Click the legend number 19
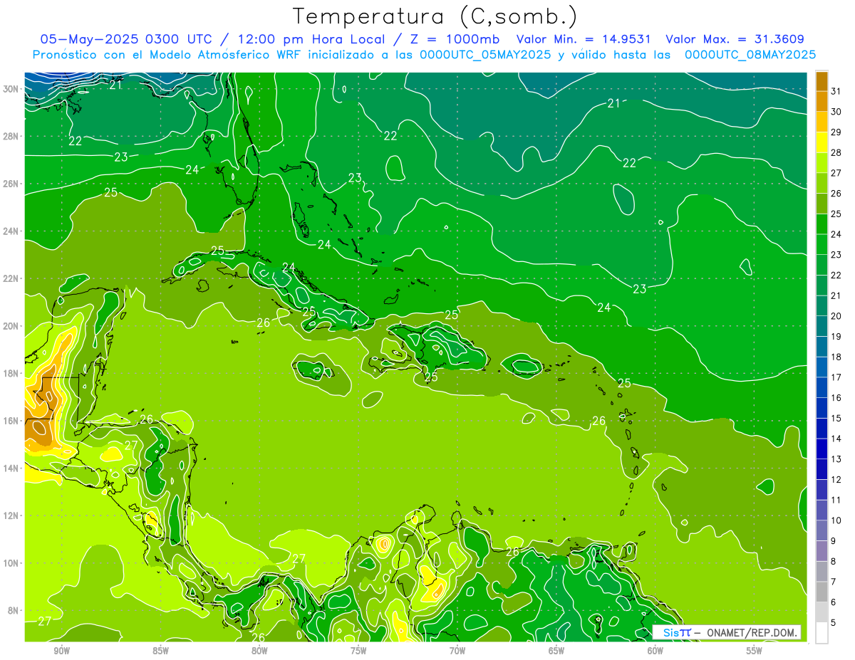 click(x=836, y=336)
